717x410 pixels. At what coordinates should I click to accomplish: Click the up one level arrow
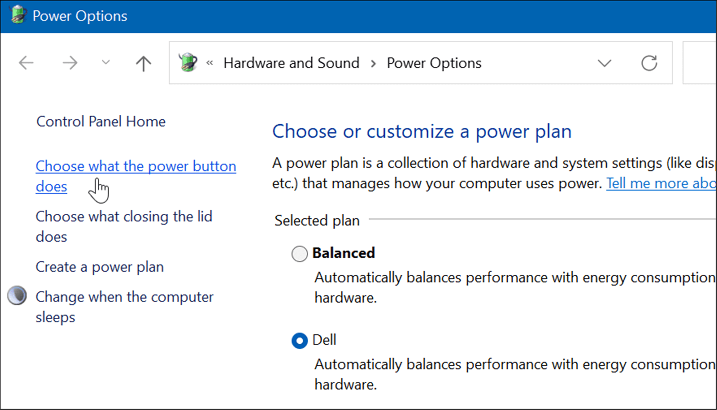[x=143, y=63]
